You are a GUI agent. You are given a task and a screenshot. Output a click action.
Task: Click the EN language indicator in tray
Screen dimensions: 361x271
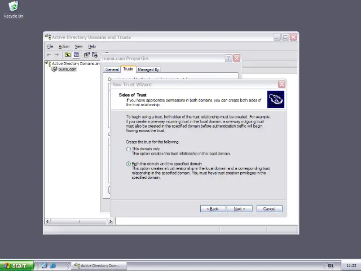(331, 266)
